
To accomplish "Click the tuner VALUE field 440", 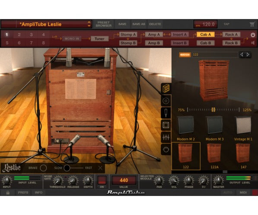I will [124, 180].
